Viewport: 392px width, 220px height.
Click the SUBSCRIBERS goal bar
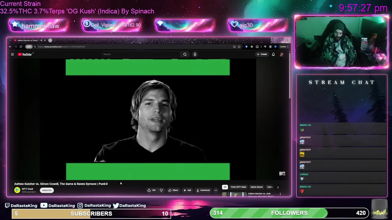(x=91, y=214)
